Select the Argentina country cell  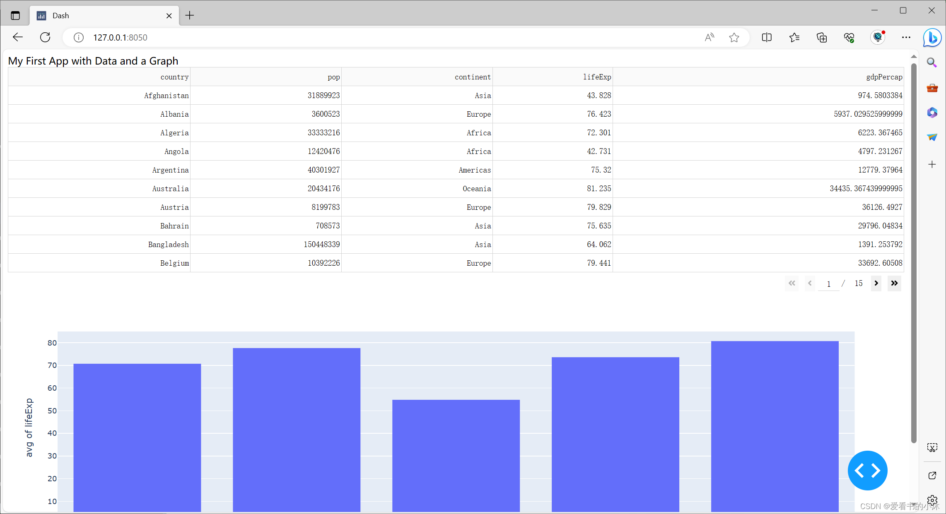coord(99,170)
